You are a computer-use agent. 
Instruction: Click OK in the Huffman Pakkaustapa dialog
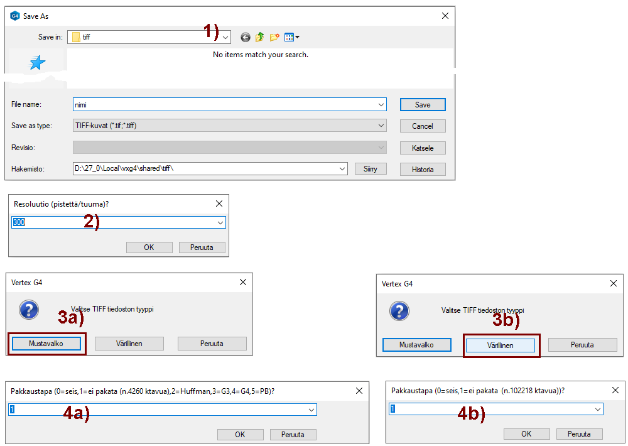(240, 435)
